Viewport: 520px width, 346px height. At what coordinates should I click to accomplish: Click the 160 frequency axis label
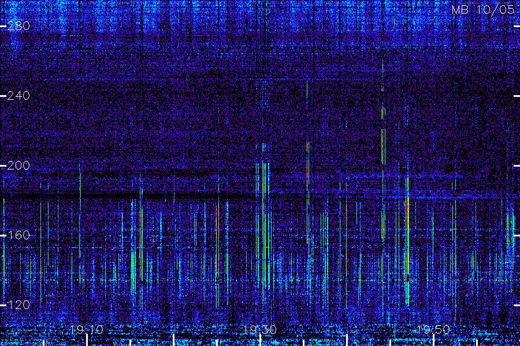click(18, 235)
